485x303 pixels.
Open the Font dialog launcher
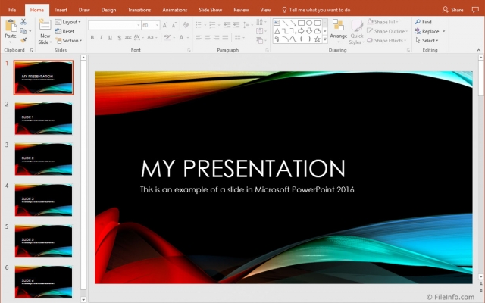(189, 50)
